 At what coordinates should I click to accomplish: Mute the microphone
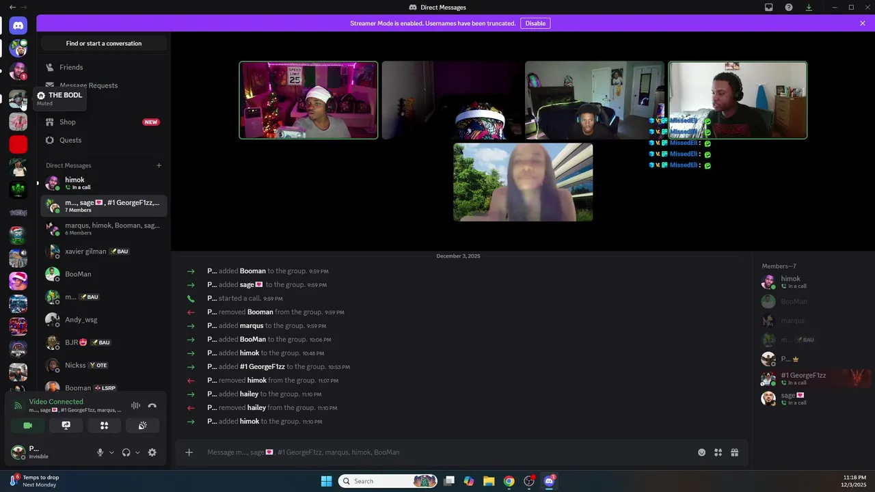(100, 452)
